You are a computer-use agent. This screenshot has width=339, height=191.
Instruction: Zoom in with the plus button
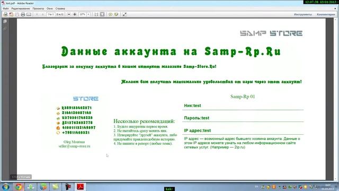coord(75,14)
